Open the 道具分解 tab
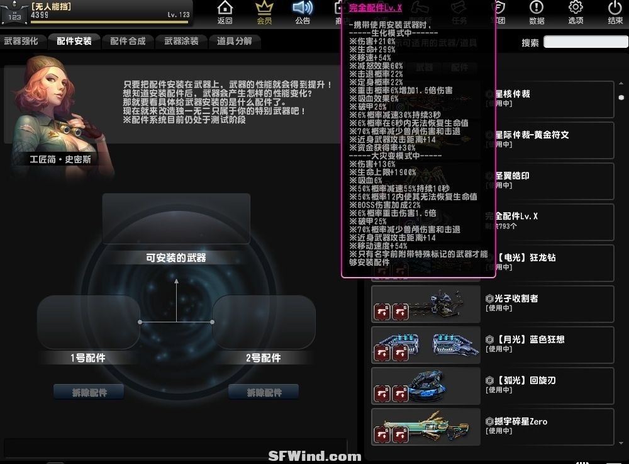 [235, 41]
